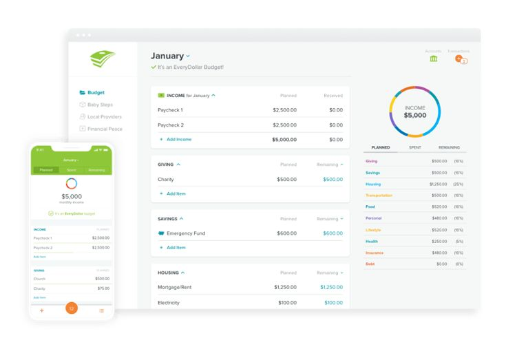Collapse the Savings section chevron

181,219
